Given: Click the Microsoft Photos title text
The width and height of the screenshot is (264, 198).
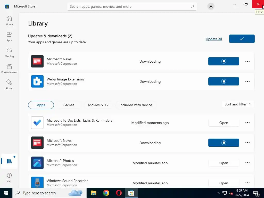Looking at the screenshot, I should (60, 161).
